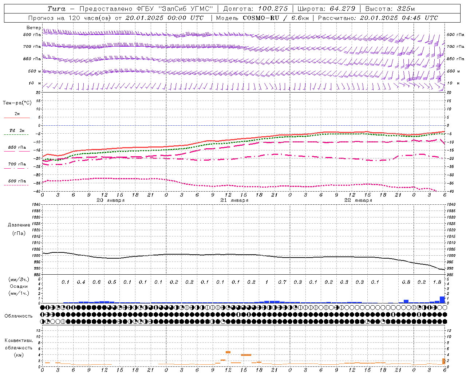This screenshot has height=373, width=466.
Task: Click the "Давление" pressure panel label
Action: point(19,225)
